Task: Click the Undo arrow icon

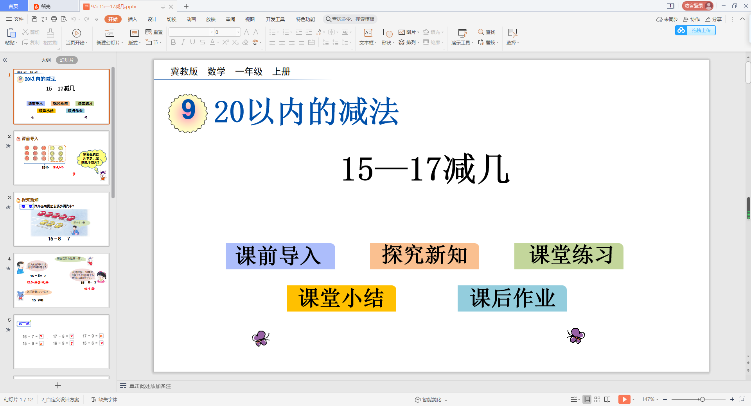Action: 74,19
